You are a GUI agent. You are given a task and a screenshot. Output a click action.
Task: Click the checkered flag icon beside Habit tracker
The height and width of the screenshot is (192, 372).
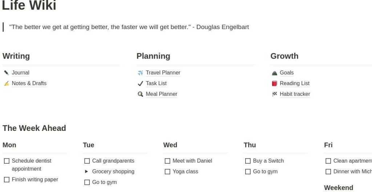274,94
